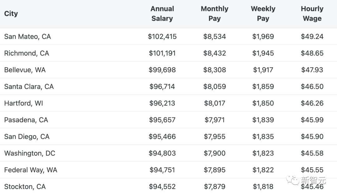Select the Stockton, CA city cell

point(25,187)
